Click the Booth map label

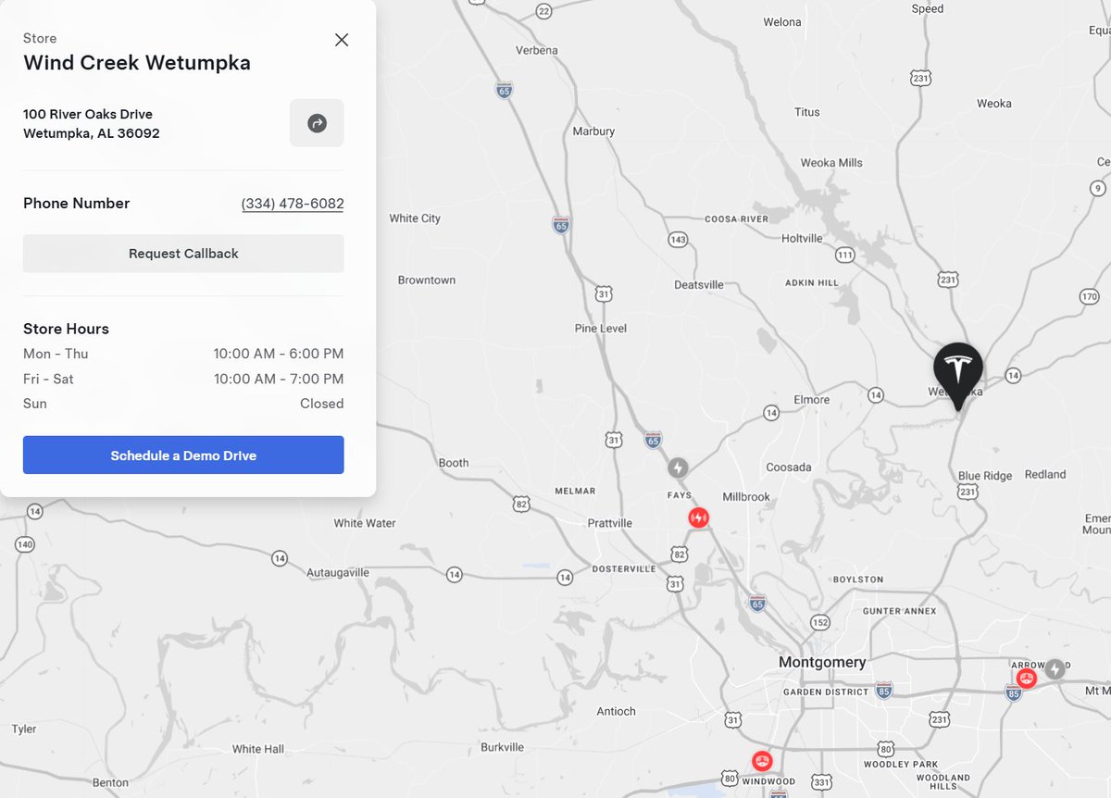pos(454,463)
